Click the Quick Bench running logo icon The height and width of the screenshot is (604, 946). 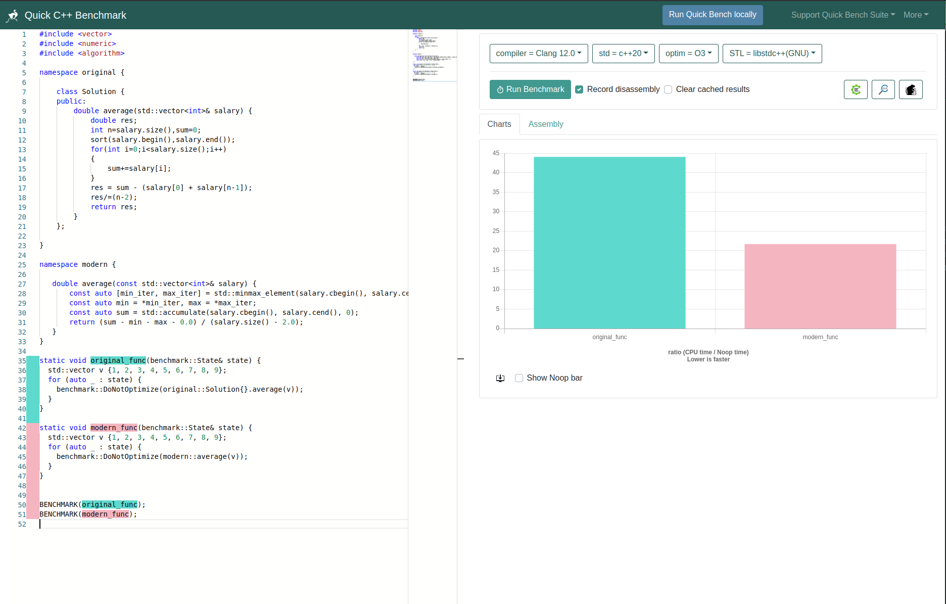(13, 16)
